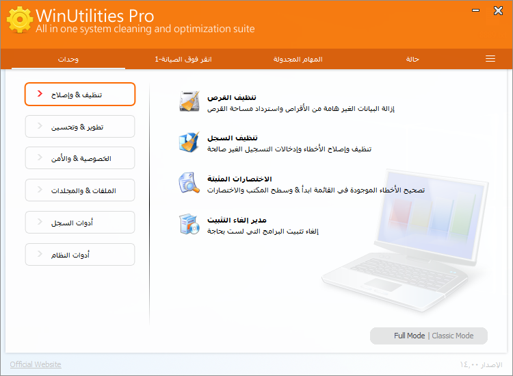Image resolution: width=513 pixels, height=376 pixels.
Task: Click the registry cleaner description text
Action: [289, 149]
